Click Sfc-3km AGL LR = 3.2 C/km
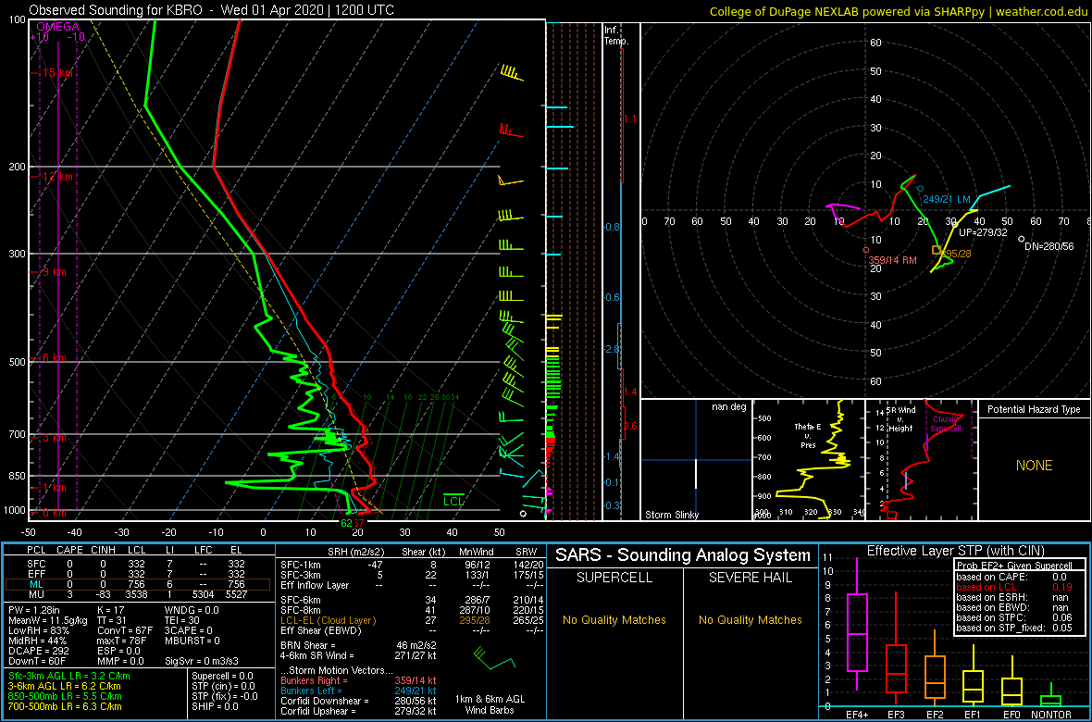This screenshot has height=722, width=1092. click(69, 676)
